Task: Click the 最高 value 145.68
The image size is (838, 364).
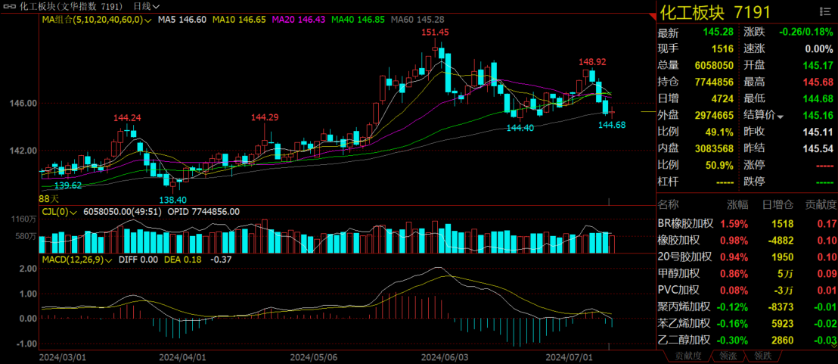Action: [818, 82]
